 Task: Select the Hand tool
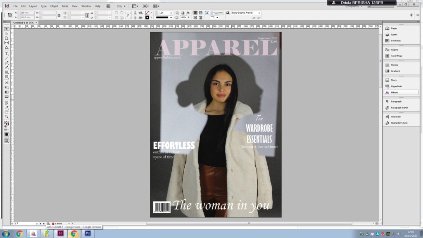click(7, 112)
